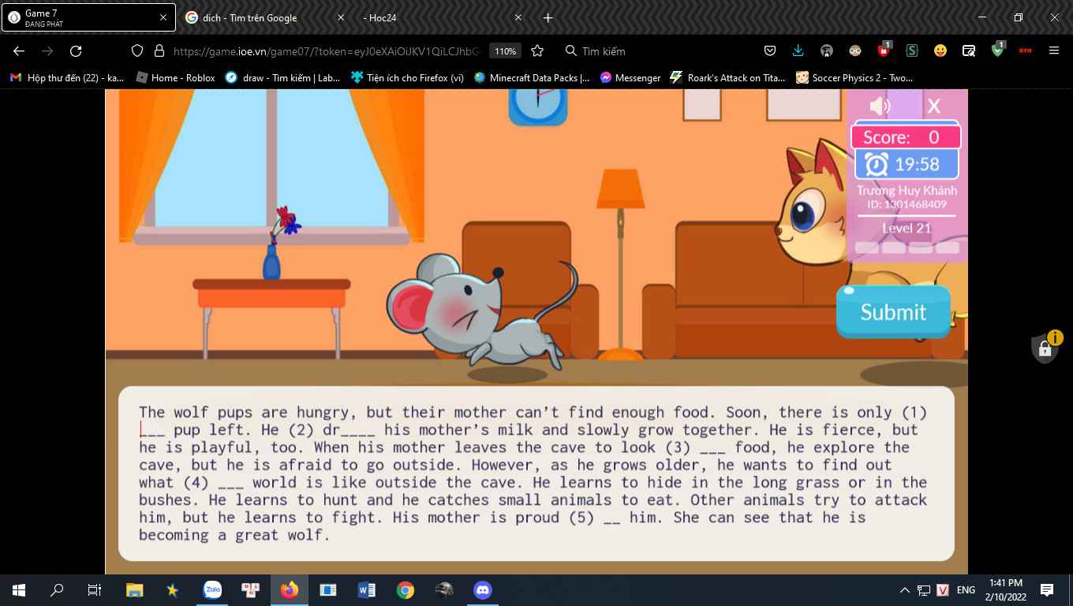Open Windows taskbar search
This screenshot has width=1073, height=606.
[x=57, y=589]
